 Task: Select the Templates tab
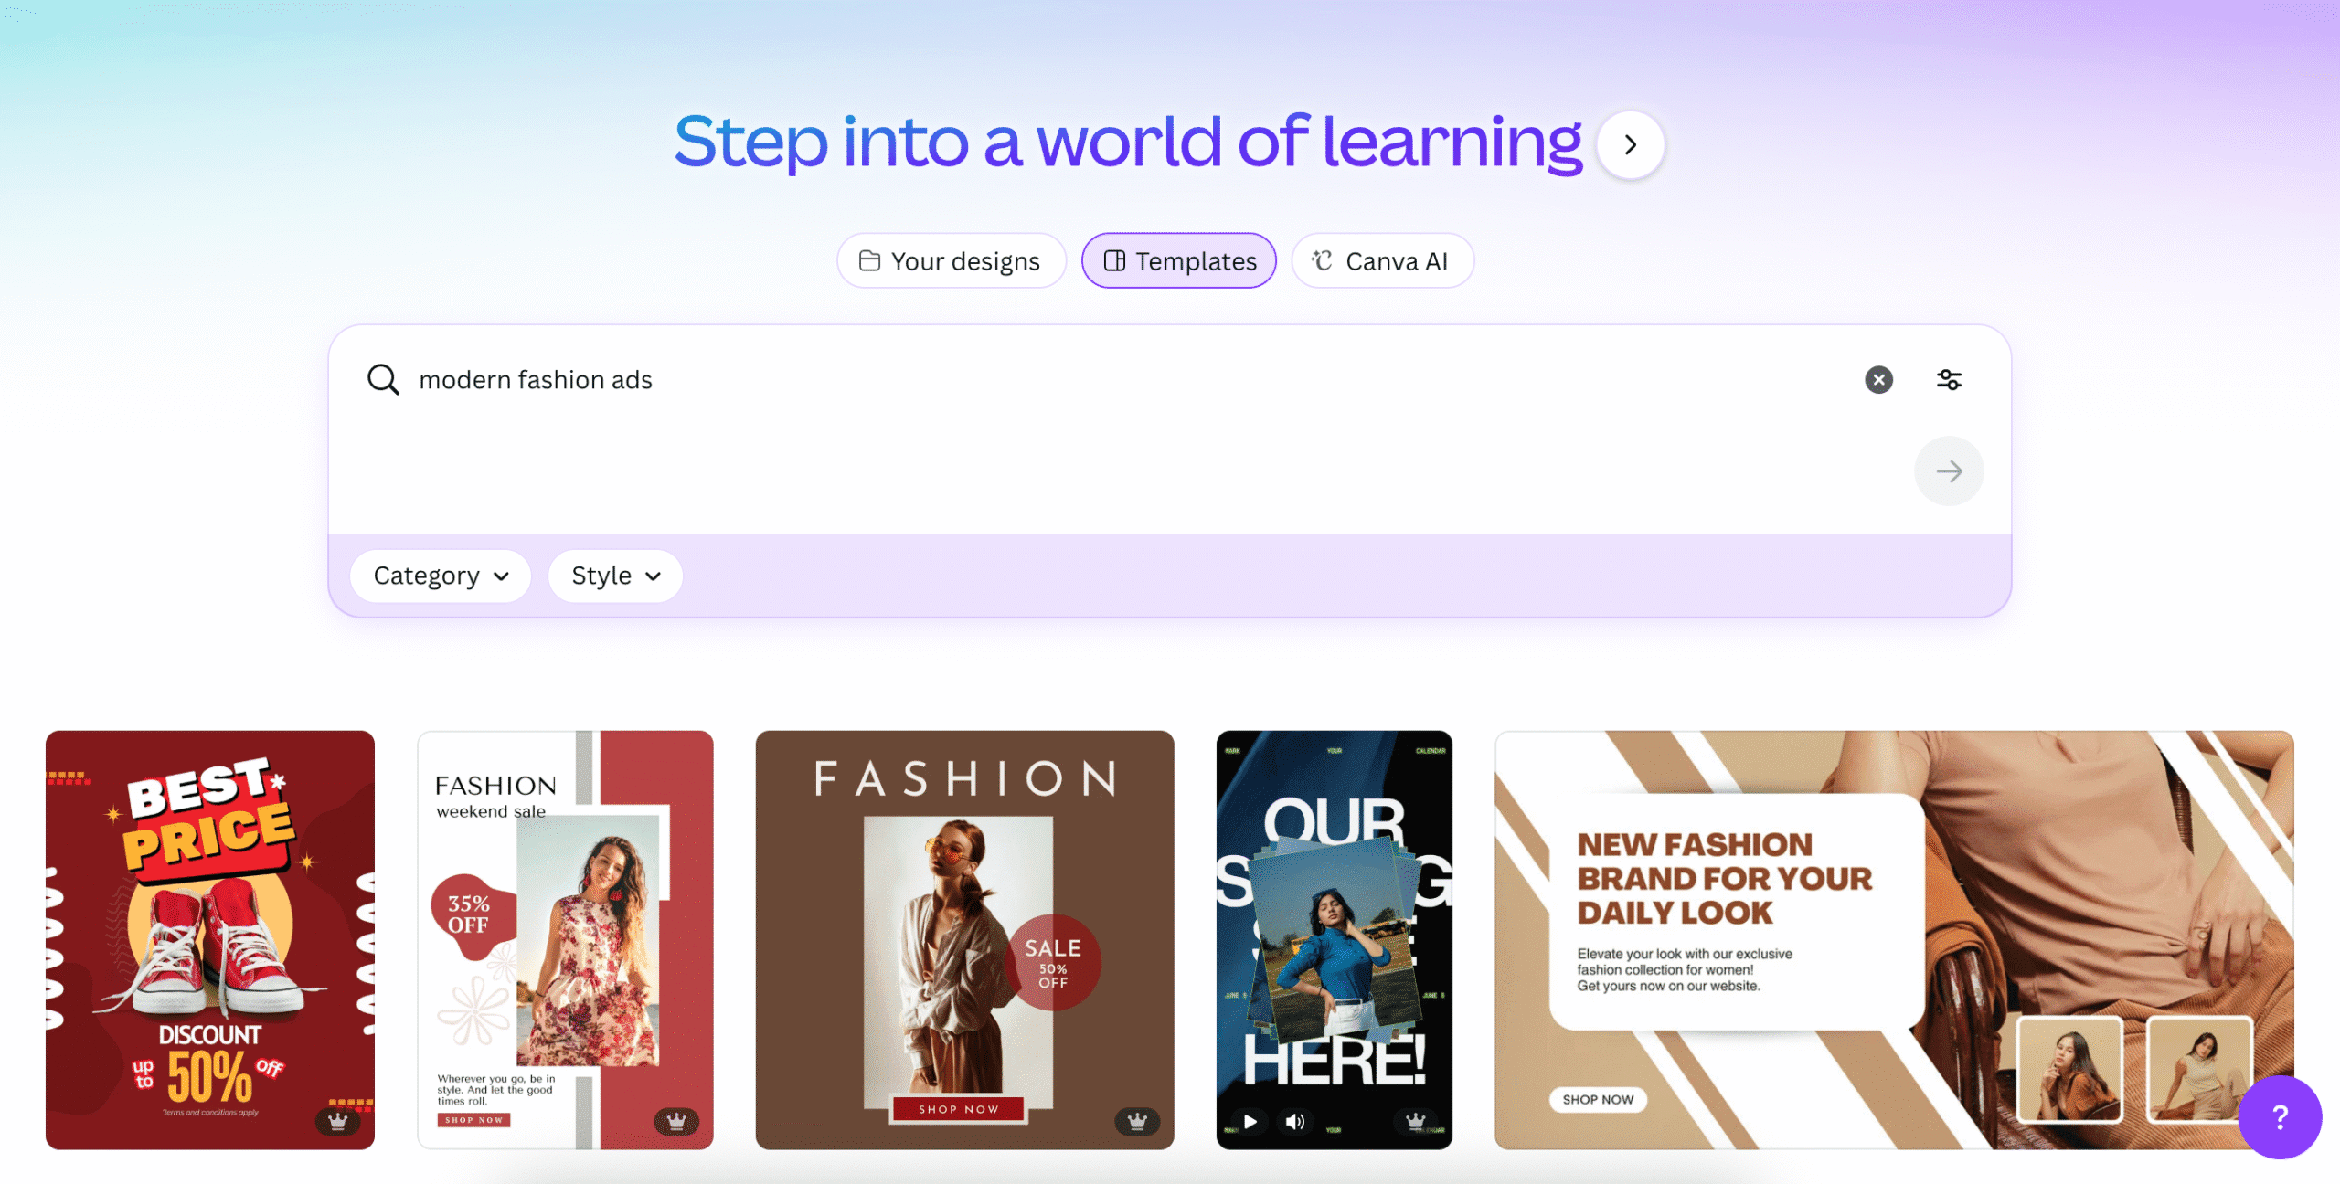[1179, 261]
